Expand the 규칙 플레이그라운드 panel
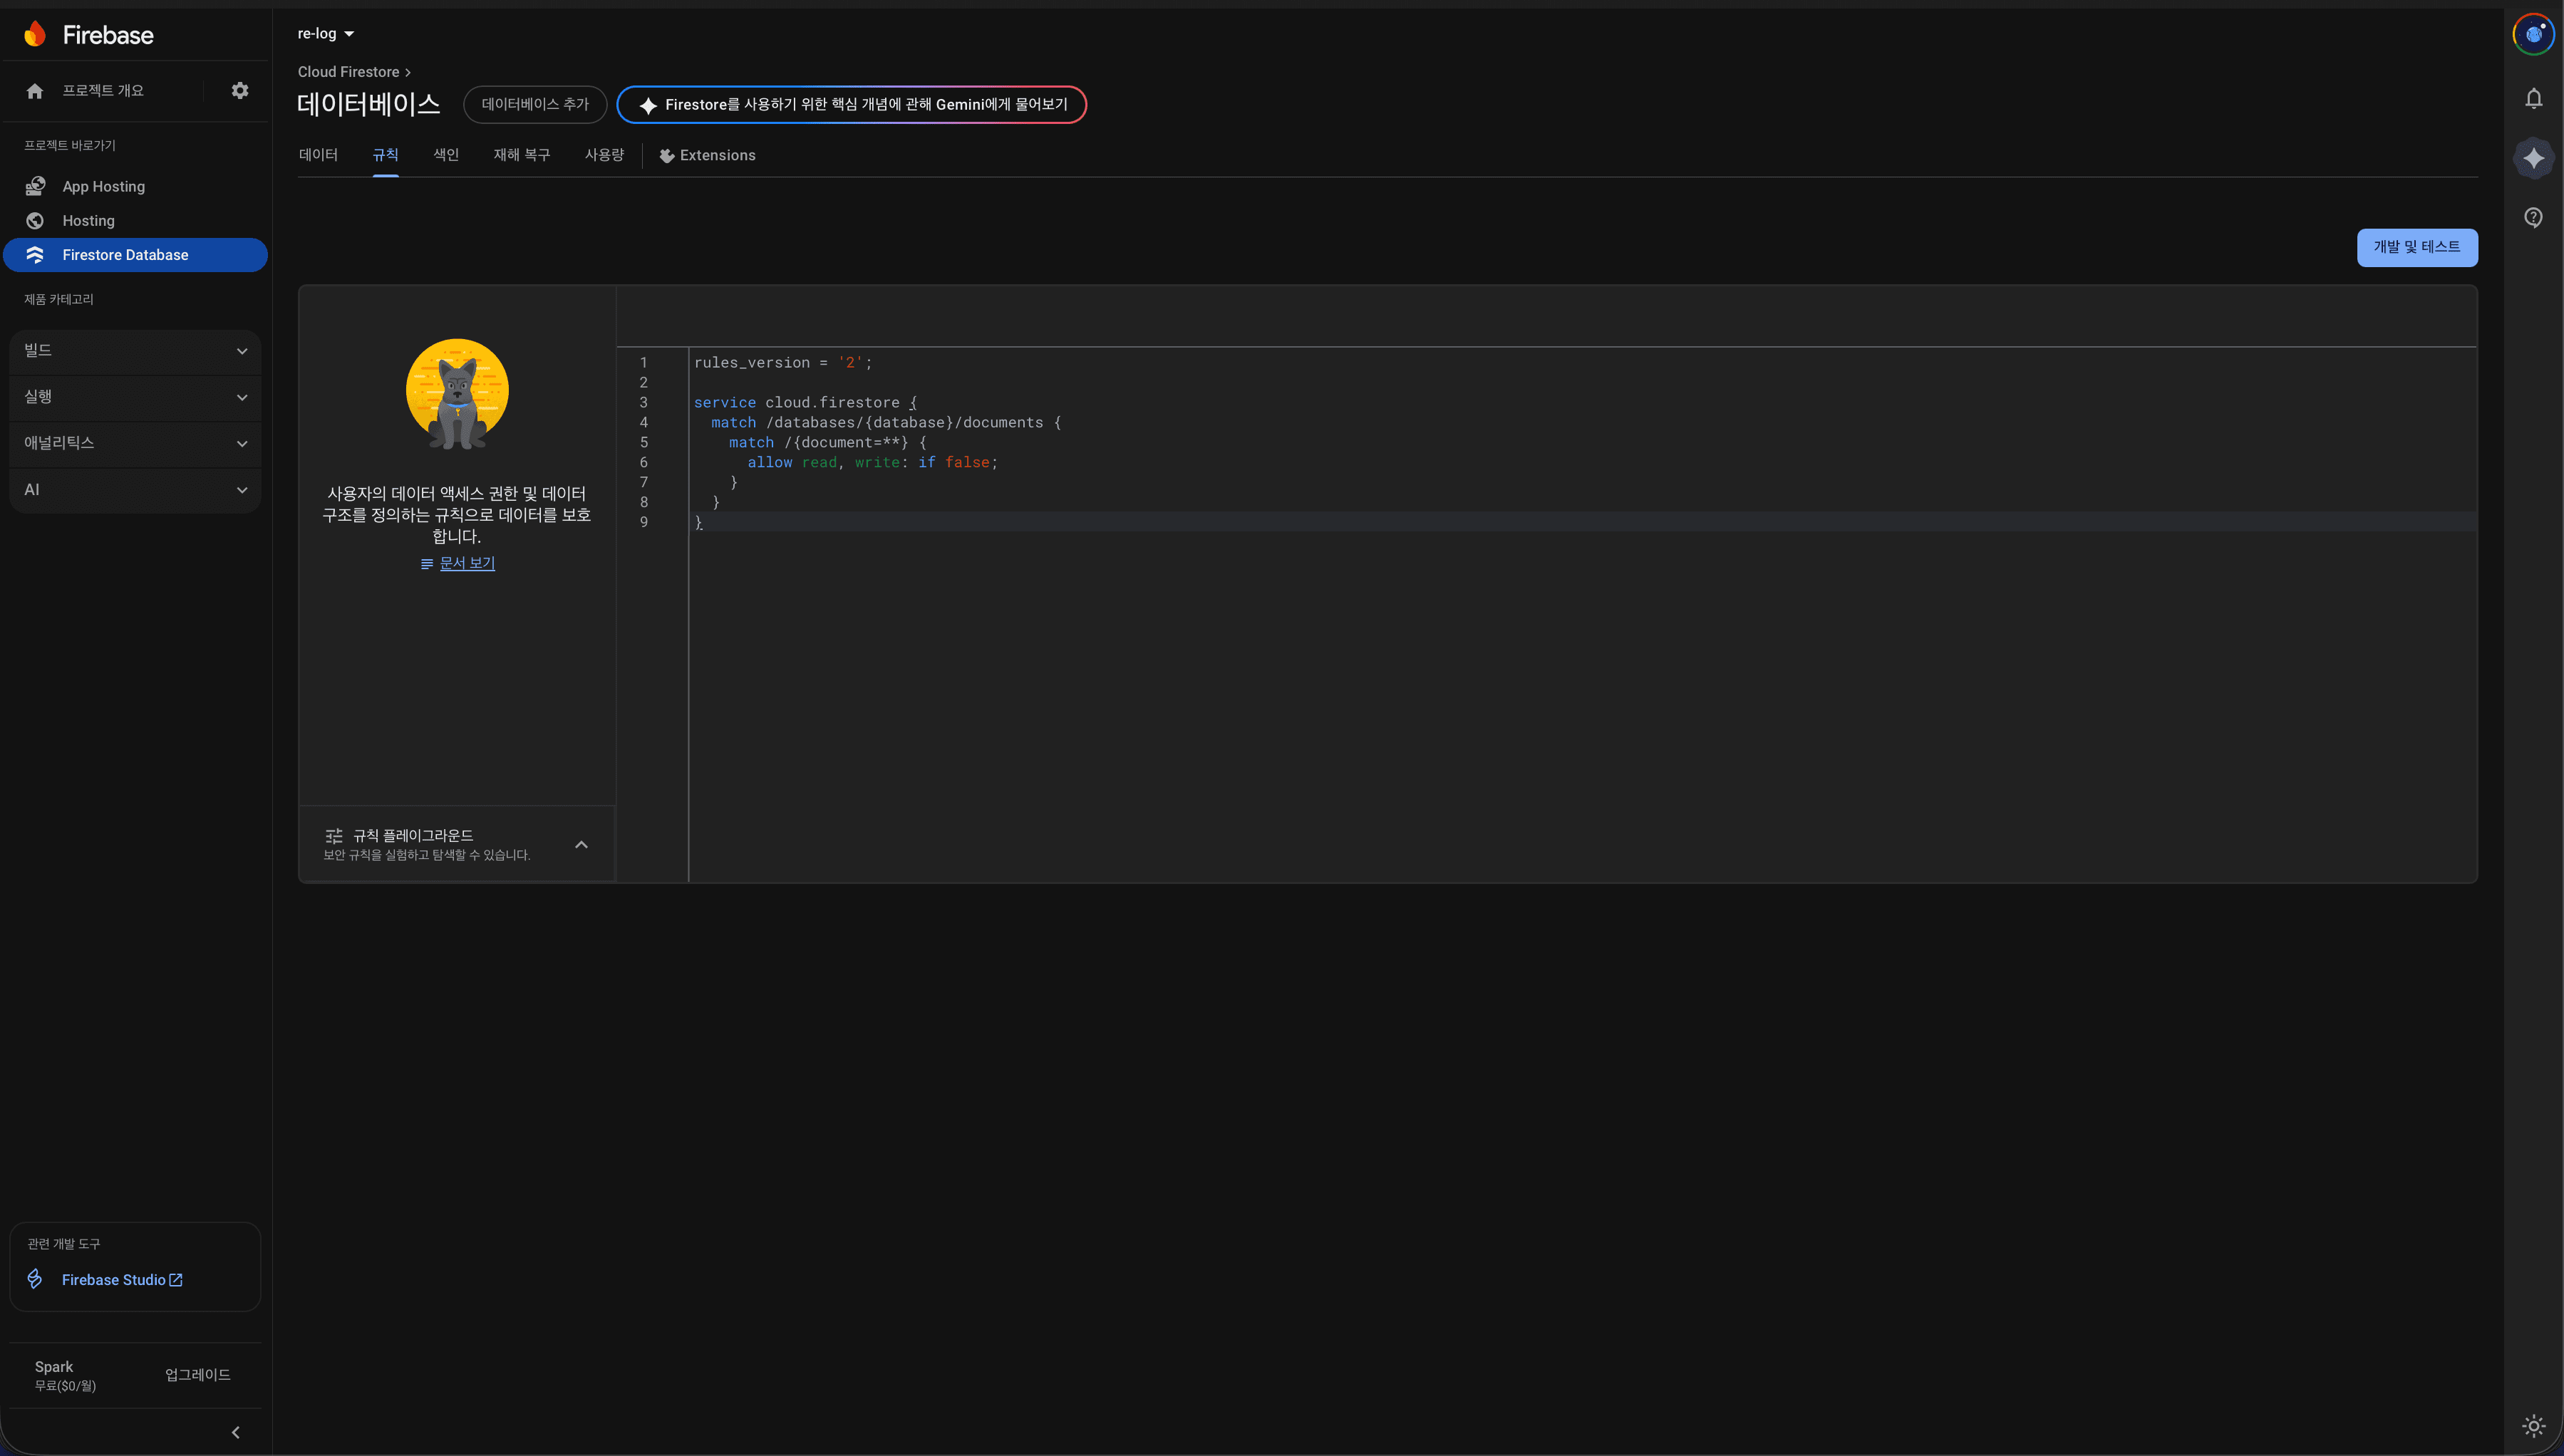 point(458,844)
